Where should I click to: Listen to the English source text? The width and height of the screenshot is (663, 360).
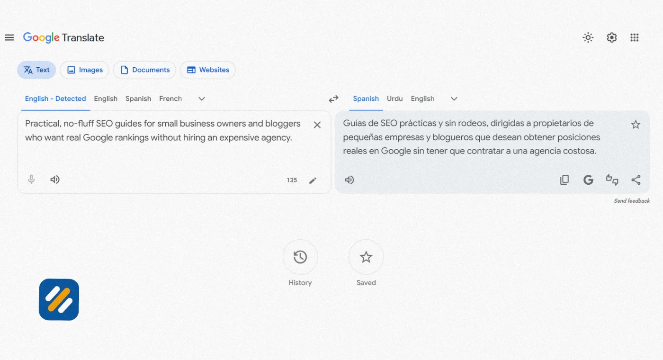(x=55, y=180)
